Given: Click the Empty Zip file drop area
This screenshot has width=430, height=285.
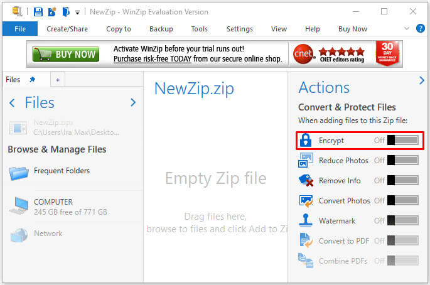Looking at the screenshot, I should pyautogui.click(x=215, y=178).
